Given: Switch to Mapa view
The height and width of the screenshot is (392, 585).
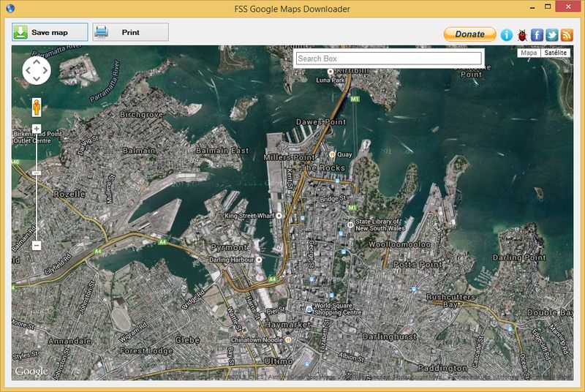Looking at the screenshot, I should (529, 53).
